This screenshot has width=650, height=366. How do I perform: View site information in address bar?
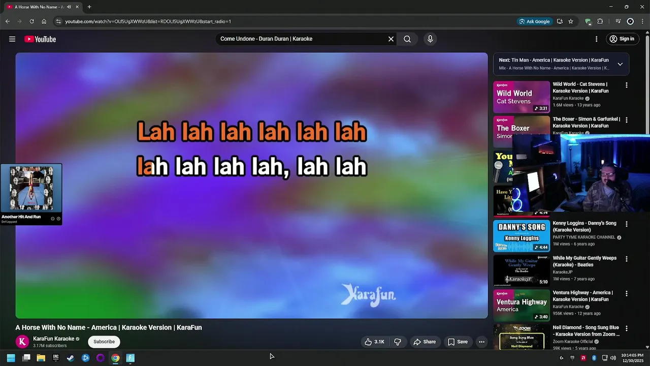click(58, 21)
